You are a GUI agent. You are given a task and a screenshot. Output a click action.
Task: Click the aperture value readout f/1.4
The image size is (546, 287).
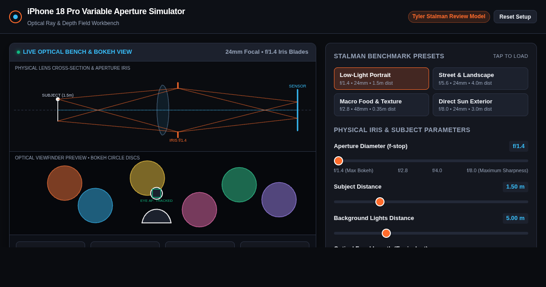point(519,146)
